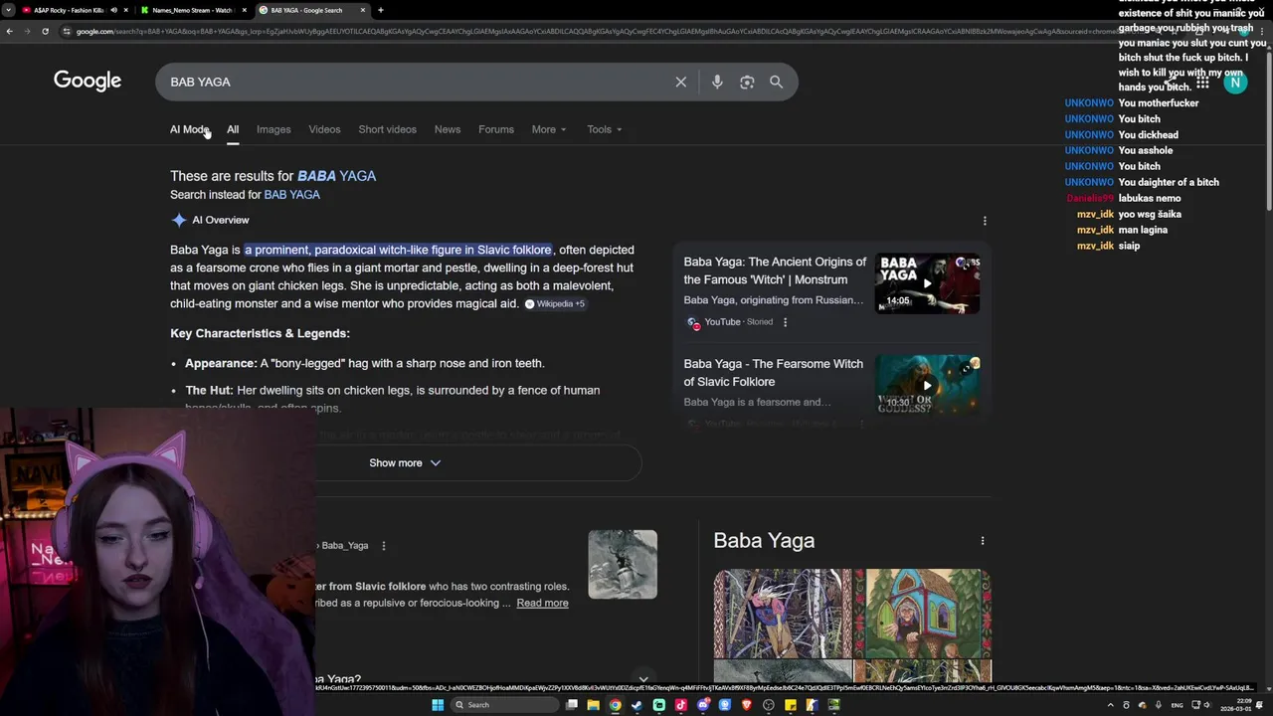Expand AI Overview with Show more
Viewport: 1273px width, 716px height.
405,463
